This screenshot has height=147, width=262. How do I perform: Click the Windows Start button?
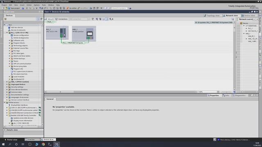pyautogui.click(x=3, y=144)
